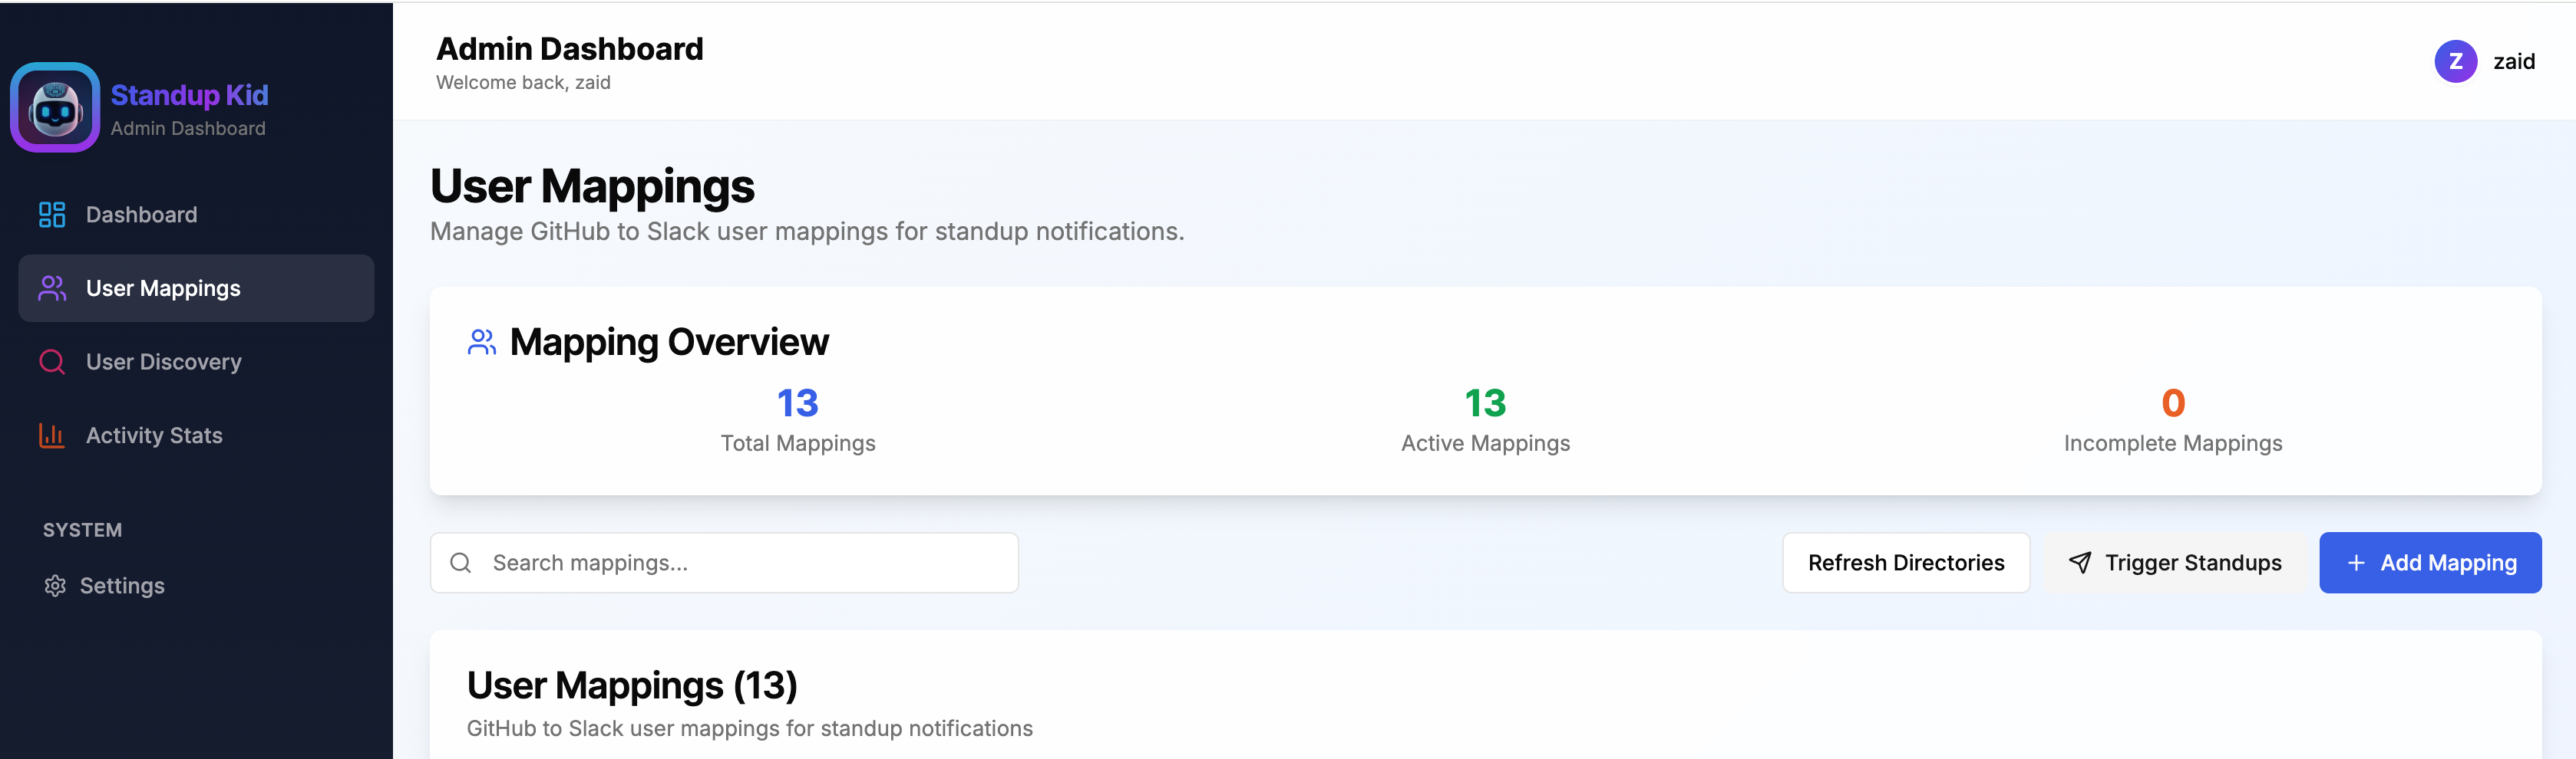Viewport: 2576px width, 759px height.
Task: Click the User Mappings people icon
Action: pyautogui.click(x=52, y=287)
